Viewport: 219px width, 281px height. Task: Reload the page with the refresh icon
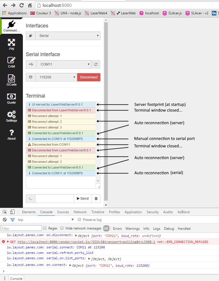click(x=21, y=5)
